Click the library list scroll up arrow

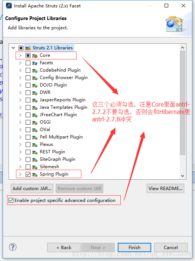[x=182, y=48]
